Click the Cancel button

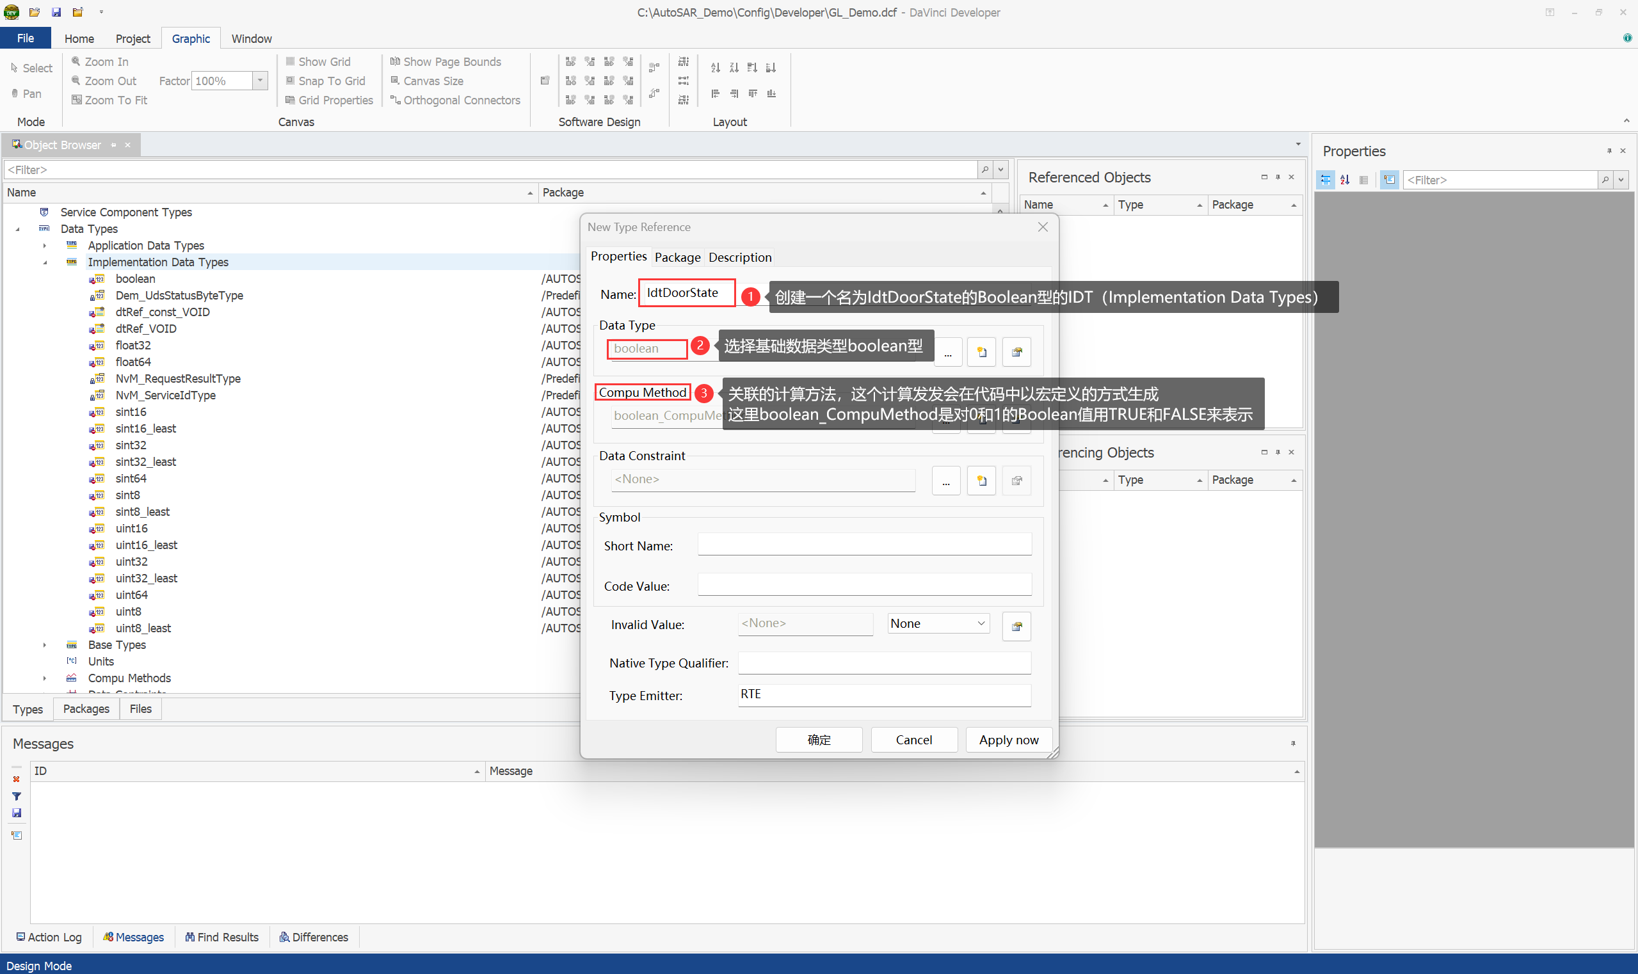tap(913, 740)
